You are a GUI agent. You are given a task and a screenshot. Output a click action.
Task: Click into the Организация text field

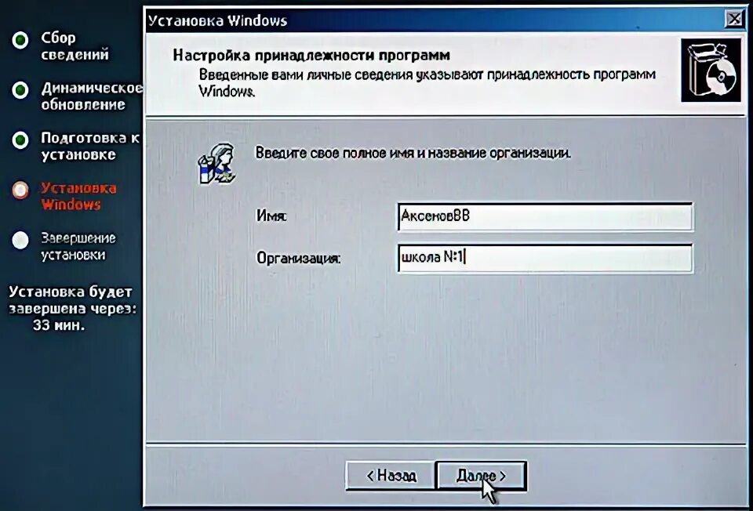coord(545,258)
